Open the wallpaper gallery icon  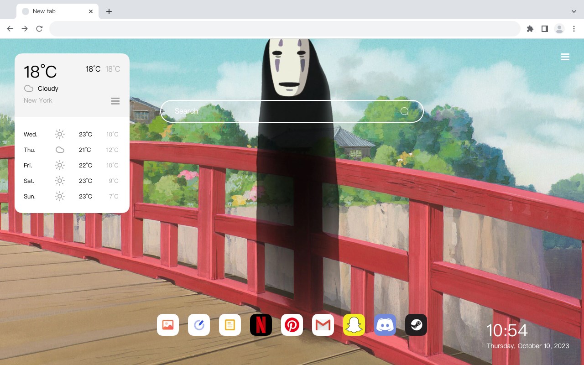(x=168, y=325)
